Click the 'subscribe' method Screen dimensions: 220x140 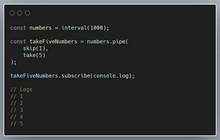(76, 76)
